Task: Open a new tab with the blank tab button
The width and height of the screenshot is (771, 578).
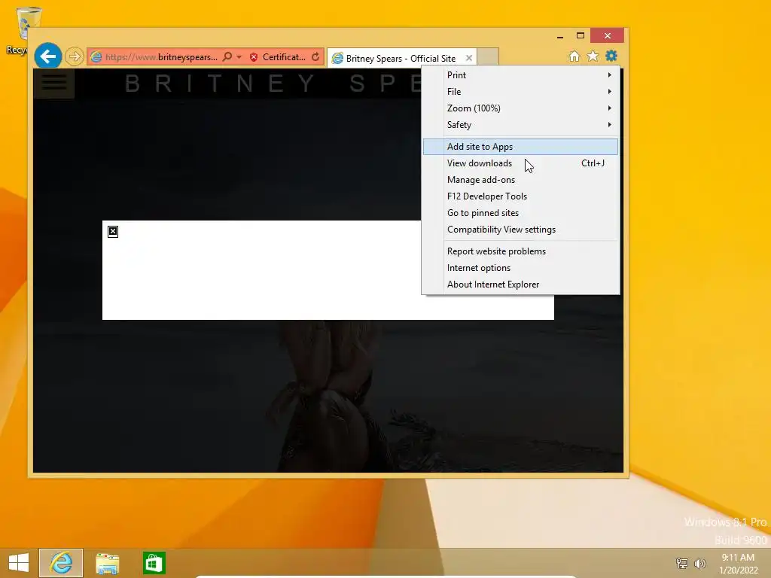Action: (x=488, y=57)
